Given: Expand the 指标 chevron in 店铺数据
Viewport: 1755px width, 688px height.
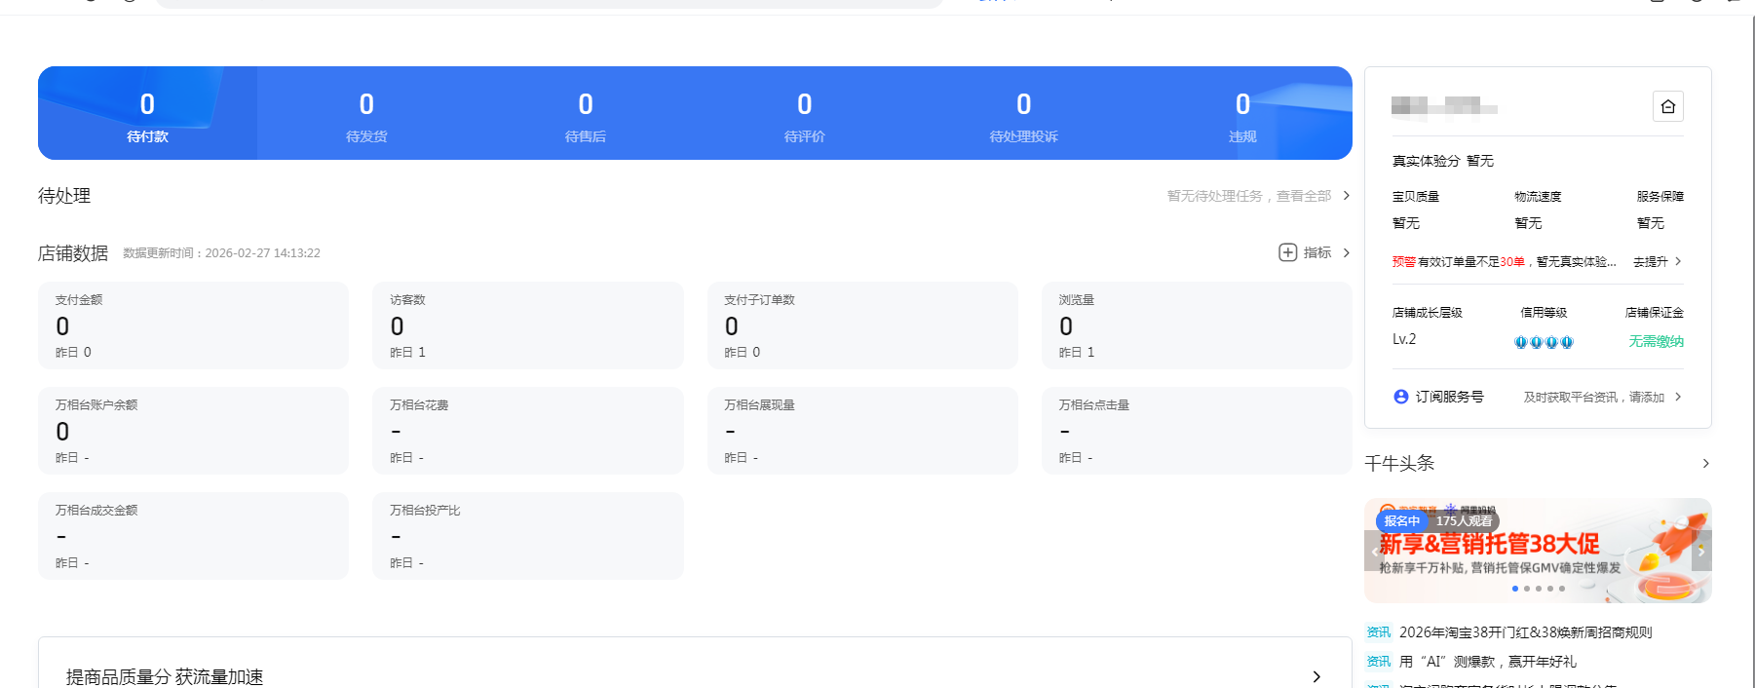Looking at the screenshot, I should [1347, 252].
